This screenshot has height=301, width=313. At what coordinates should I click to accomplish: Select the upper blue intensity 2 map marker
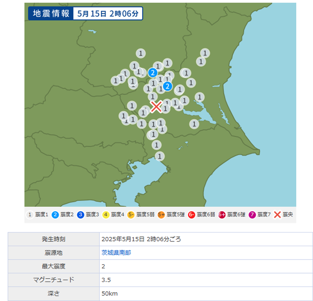tap(153, 73)
